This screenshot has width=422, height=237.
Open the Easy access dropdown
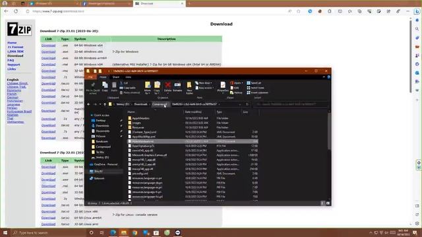[205, 88]
